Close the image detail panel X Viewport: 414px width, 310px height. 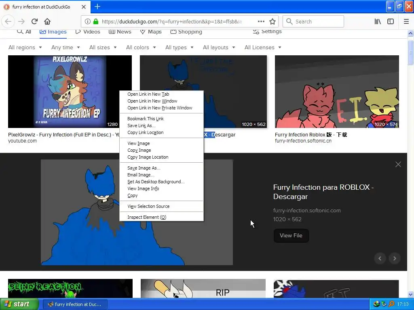click(x=398, y=165)
